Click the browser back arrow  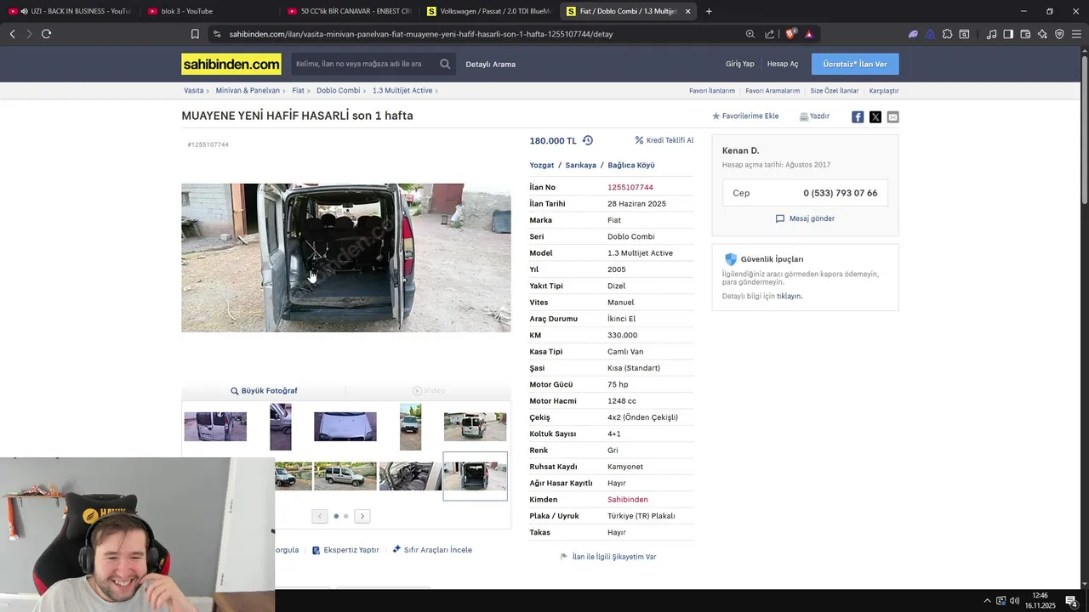tap(12, 34)
